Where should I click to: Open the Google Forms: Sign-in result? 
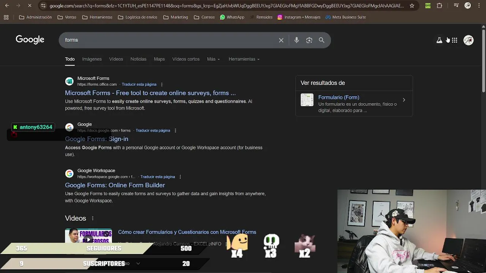point(96,139)
